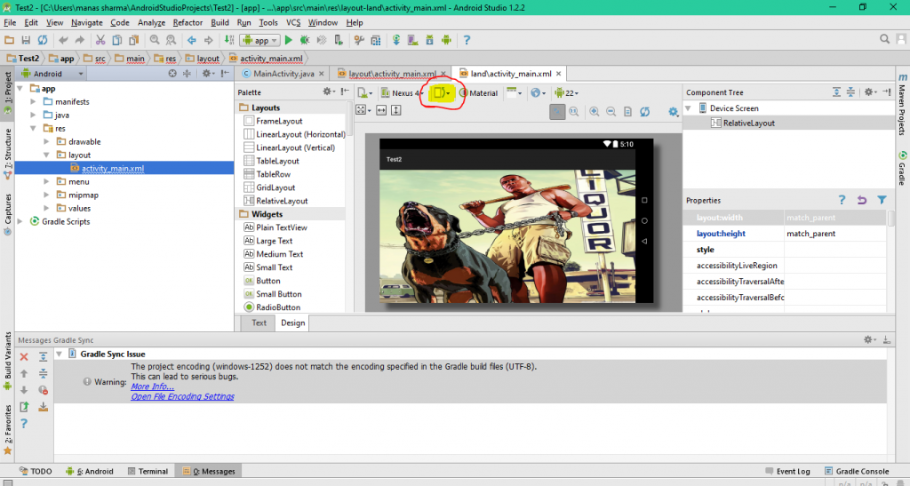This screenshot has height=486, width=910.
Task: Click Export to text file icon in Messages
Action: point(24,407)
